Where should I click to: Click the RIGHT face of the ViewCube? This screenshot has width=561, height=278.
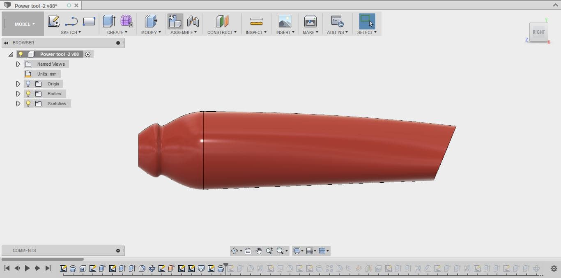(538, 32)
